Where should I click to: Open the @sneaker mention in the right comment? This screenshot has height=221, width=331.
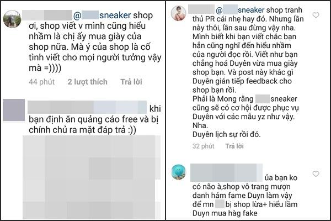pyautogui.click(x=240, y=10)
